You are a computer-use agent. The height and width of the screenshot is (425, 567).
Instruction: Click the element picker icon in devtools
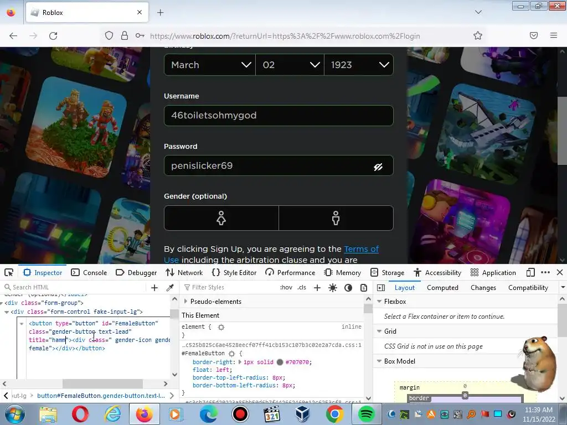(9, 272)
